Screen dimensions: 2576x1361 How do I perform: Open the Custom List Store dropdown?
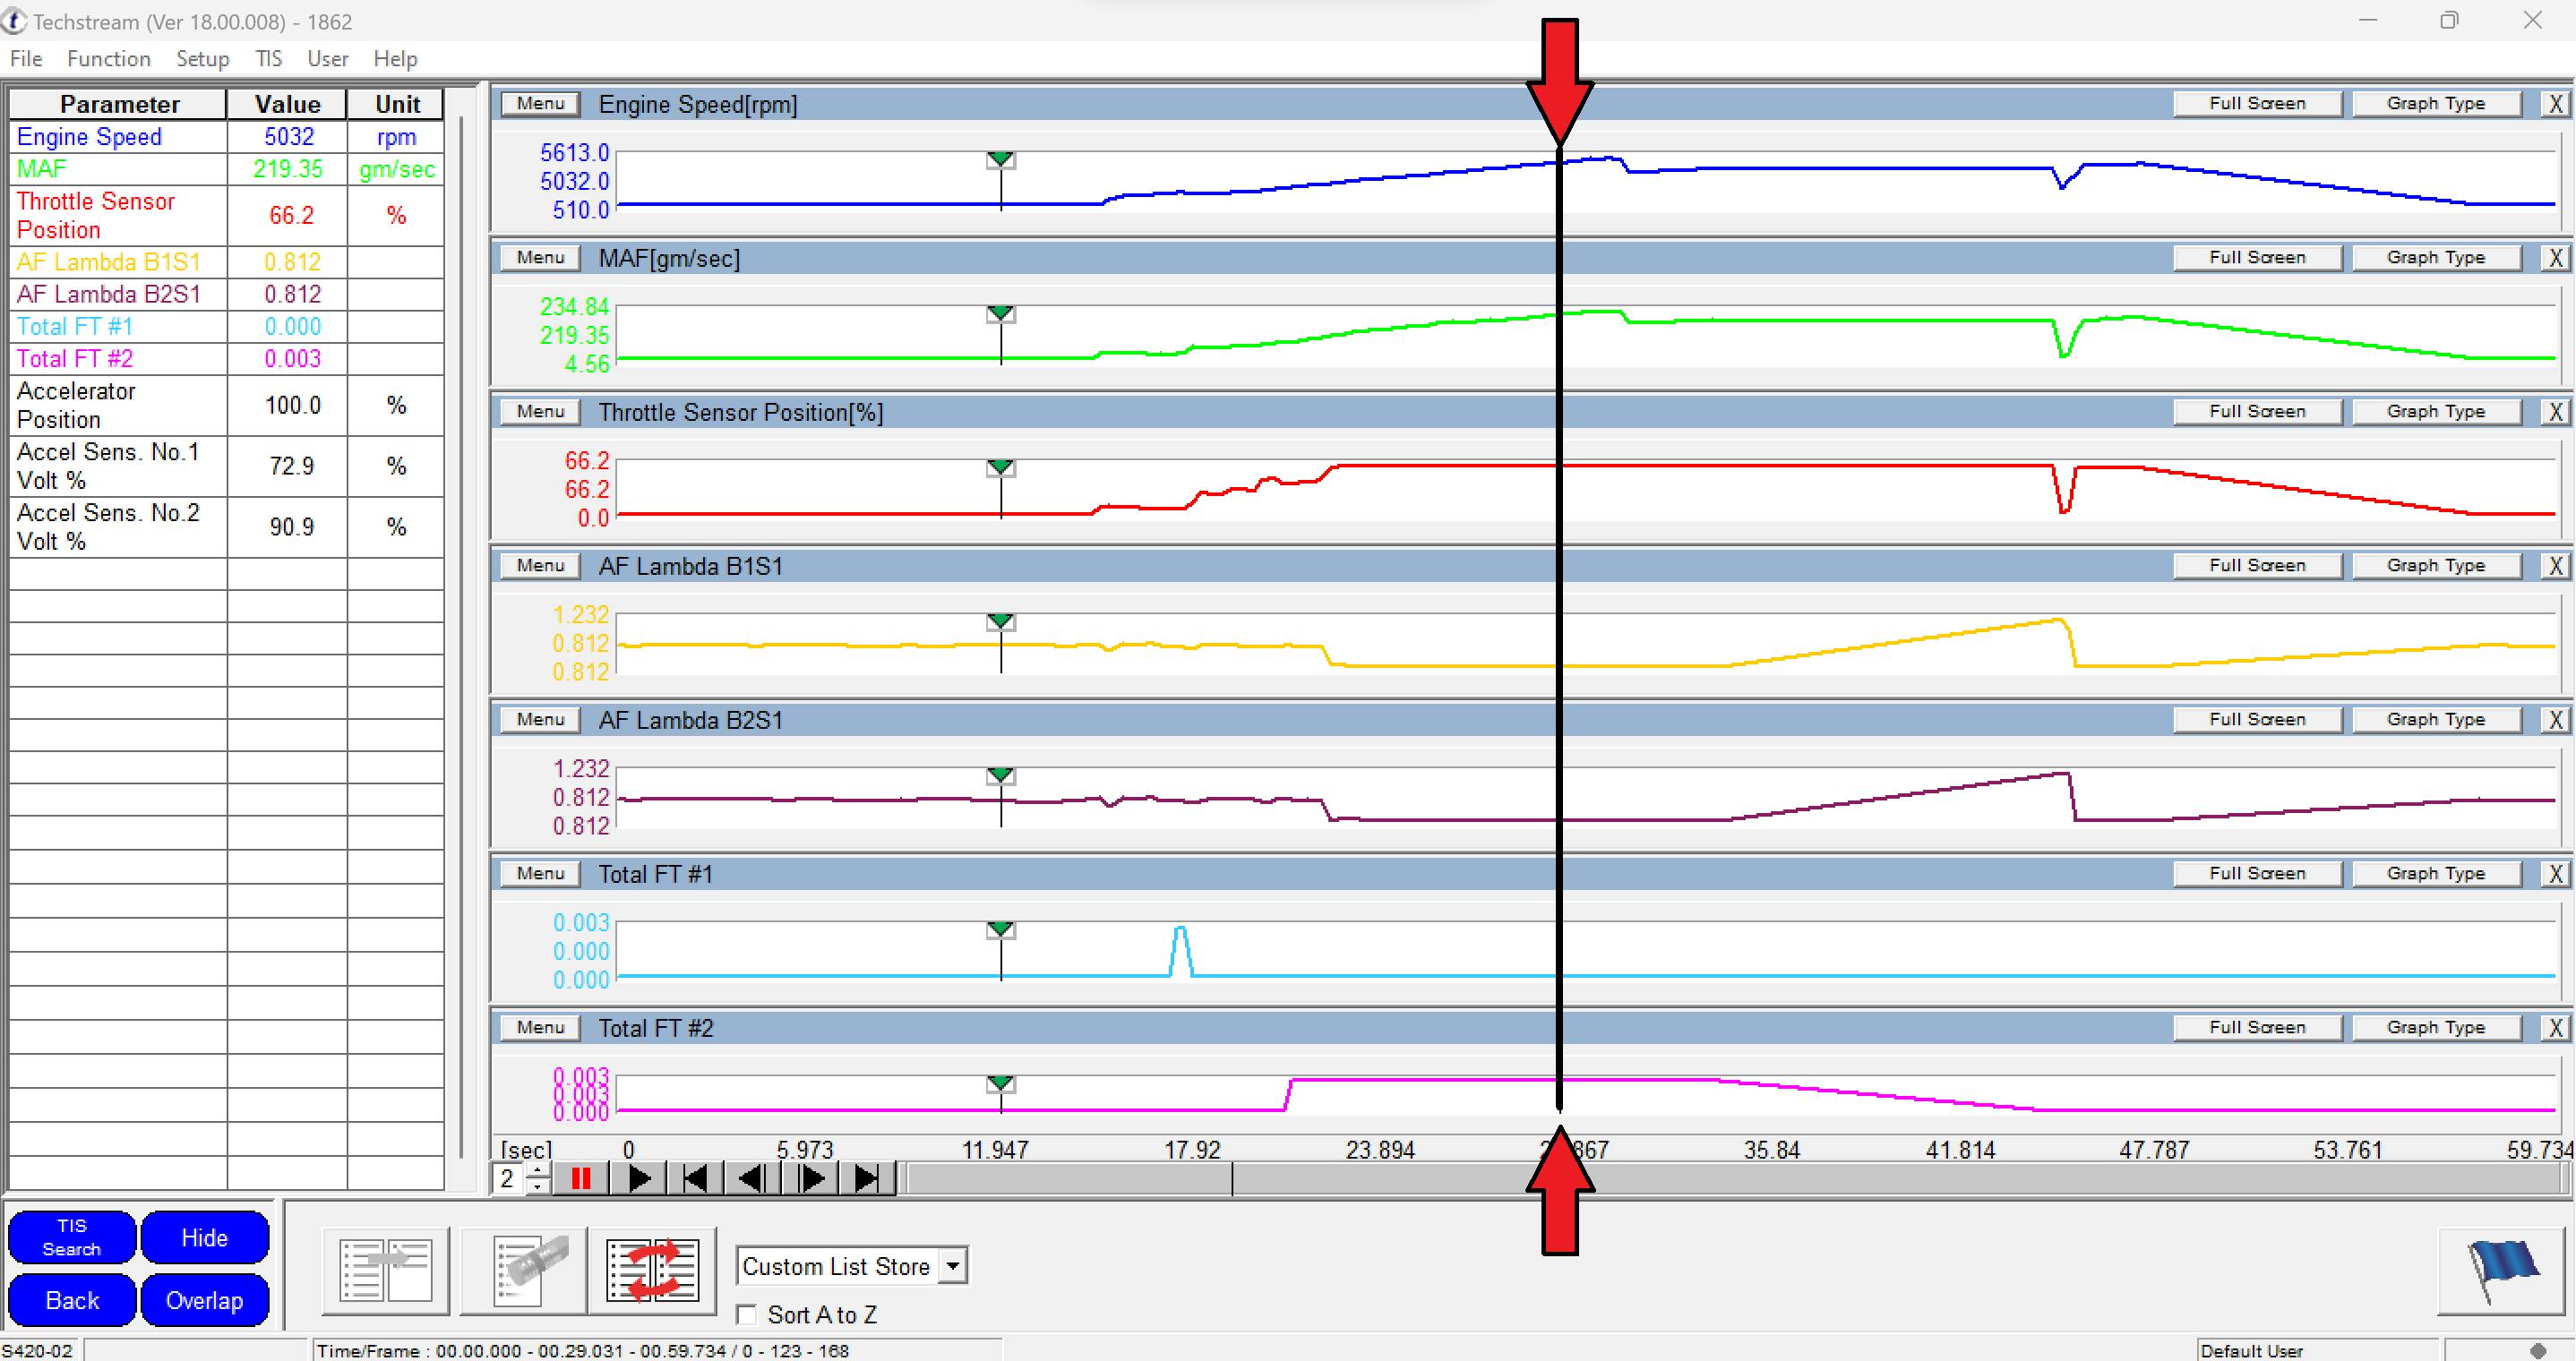951,1265
